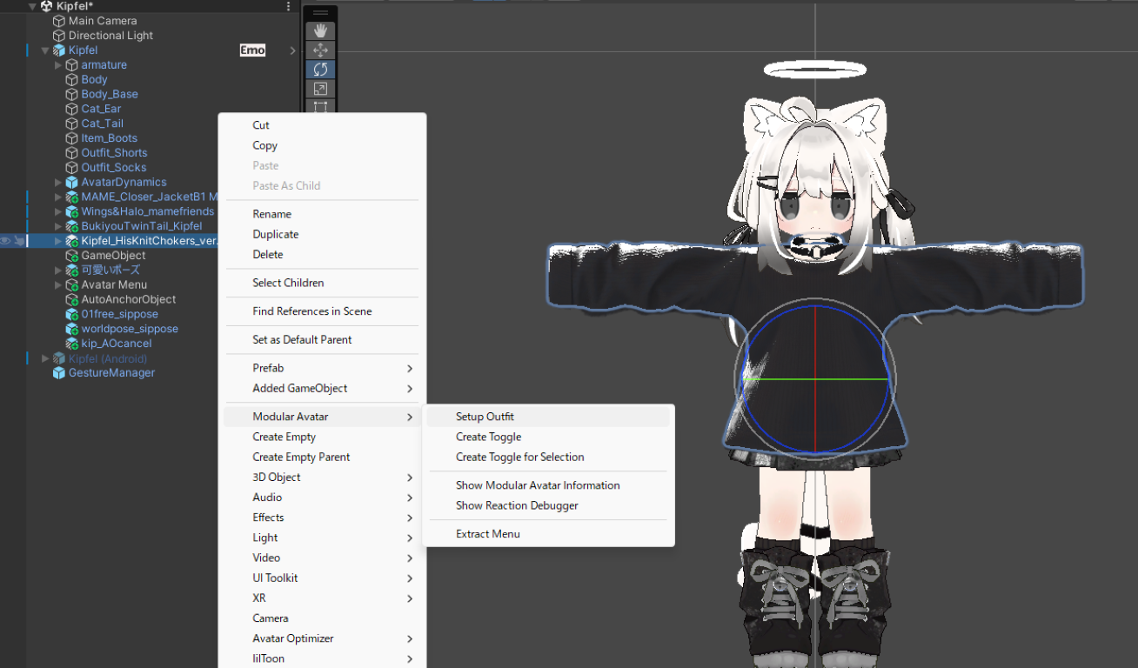Expand the Kipfel (Android) object
Screen dimensions: 1138x668
point(45,358)
